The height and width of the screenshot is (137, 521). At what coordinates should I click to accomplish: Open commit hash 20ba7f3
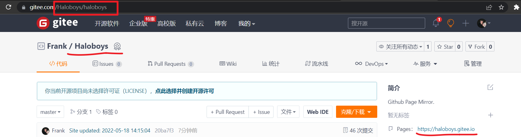(x=164, y=131)
